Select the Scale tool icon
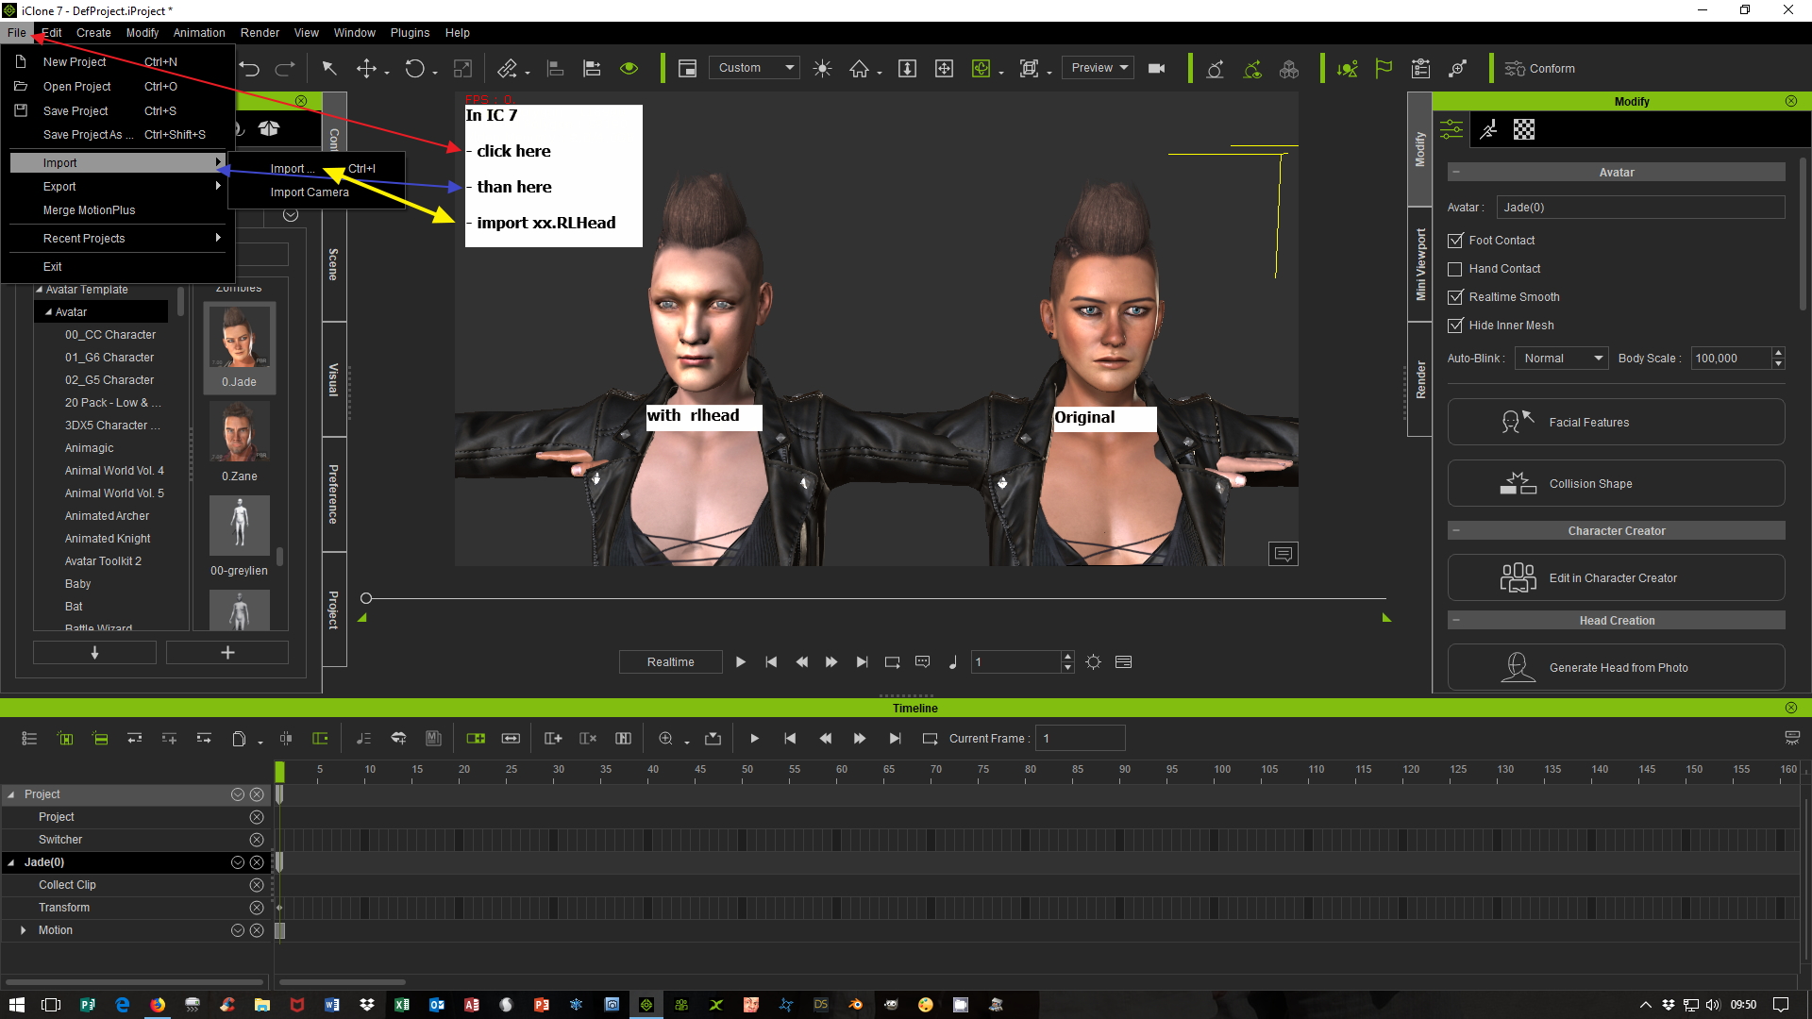The width and height of the screenshot is (1812, 1019). [462, 68]
